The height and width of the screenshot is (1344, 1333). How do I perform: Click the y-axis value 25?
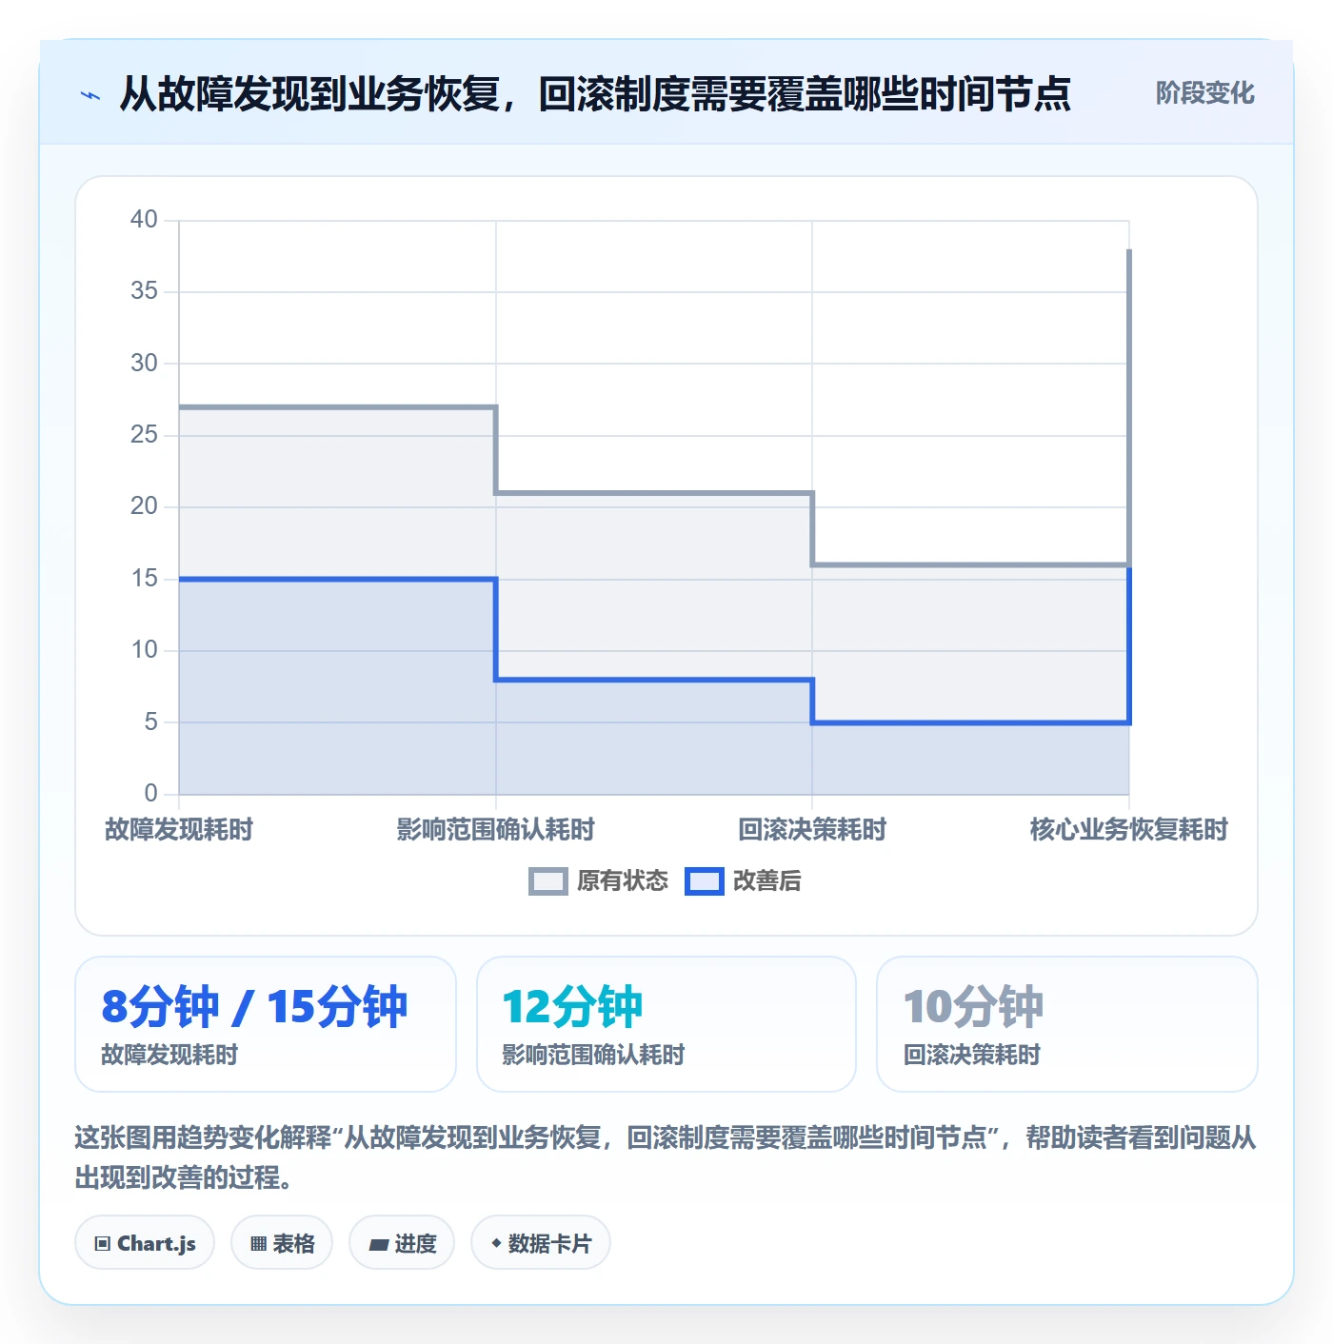(x=144, y=435)
